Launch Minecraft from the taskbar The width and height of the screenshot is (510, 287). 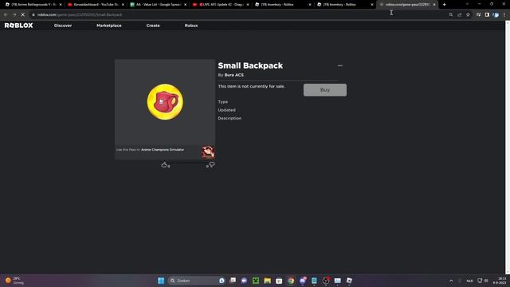point(256,281)
